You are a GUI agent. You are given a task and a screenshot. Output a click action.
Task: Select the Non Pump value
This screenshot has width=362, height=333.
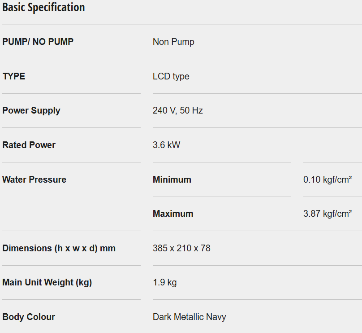coord(173,42)
